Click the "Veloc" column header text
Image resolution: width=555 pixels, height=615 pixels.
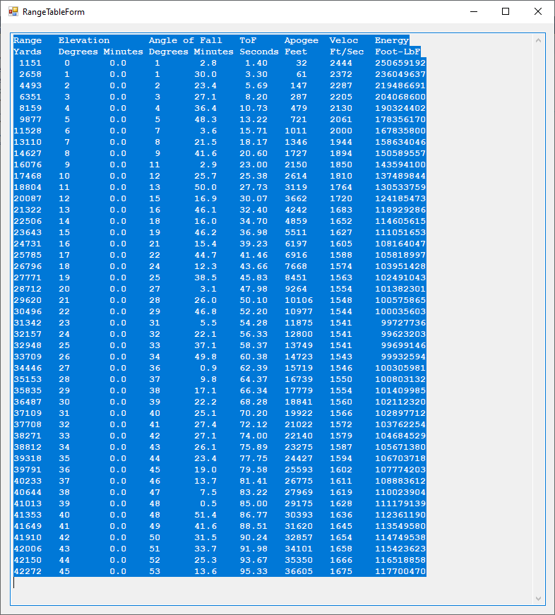click(344, 40)
